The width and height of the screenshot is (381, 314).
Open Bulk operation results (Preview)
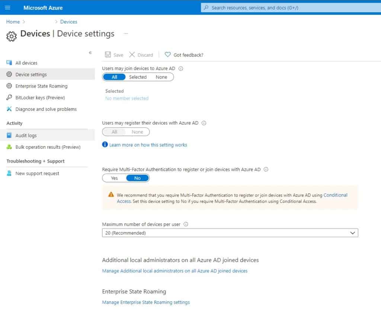(47, 147)
